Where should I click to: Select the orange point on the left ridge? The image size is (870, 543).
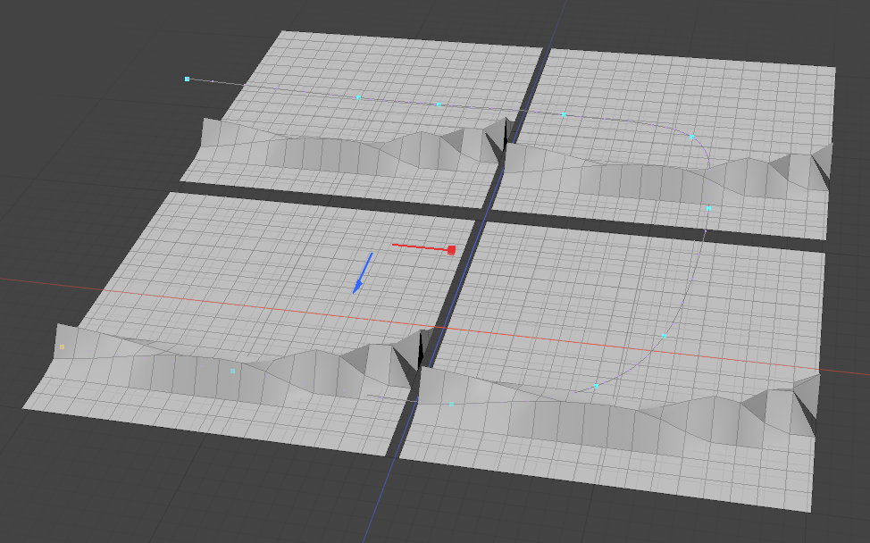tap(62, 347)
